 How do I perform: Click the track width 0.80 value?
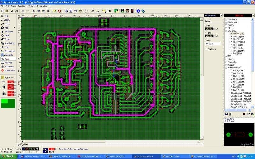click(x=11, y=82)
